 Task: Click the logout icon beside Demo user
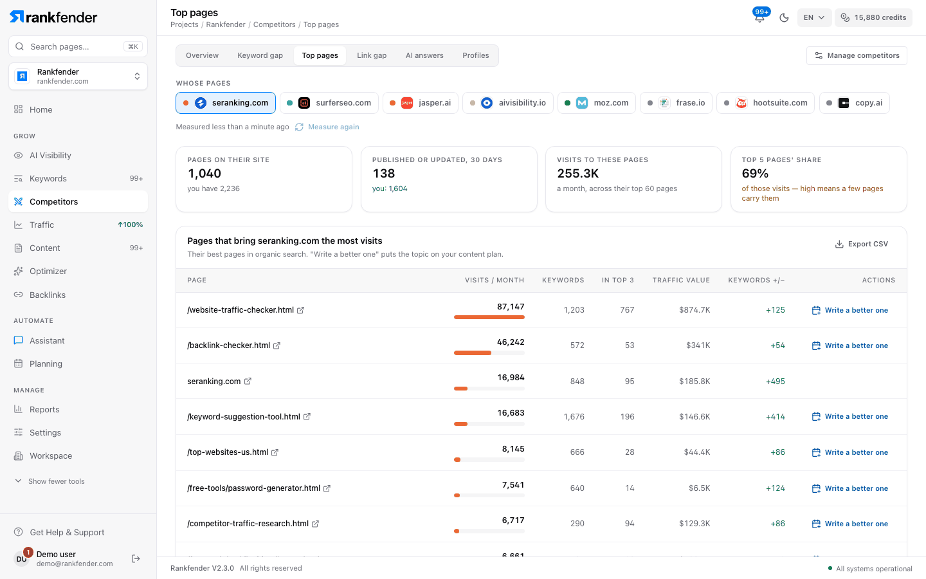tap(136, 558)
